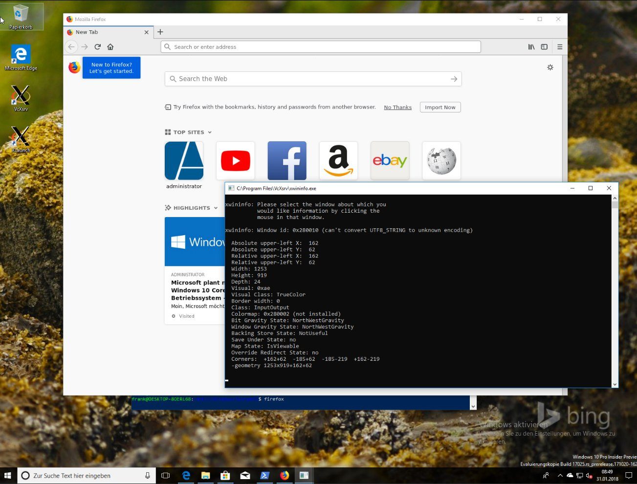637x484 pixels.
Task: Open File Explorer from taskbar
Action: pyautogui.click(x=205, y=475)
